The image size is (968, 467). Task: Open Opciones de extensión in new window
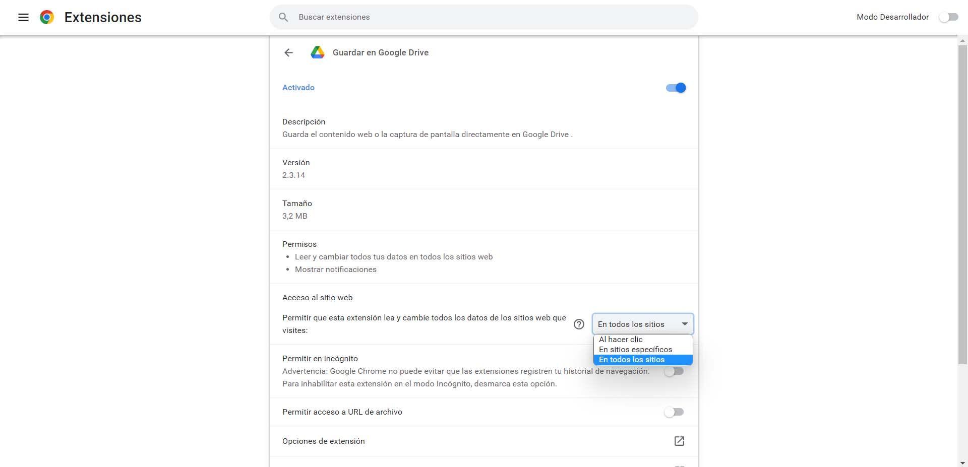click(679, 441)
